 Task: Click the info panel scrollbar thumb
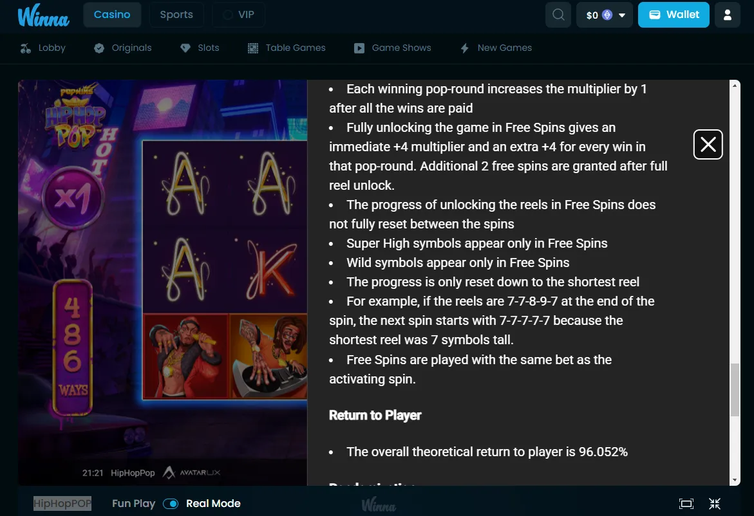point(735,390)
